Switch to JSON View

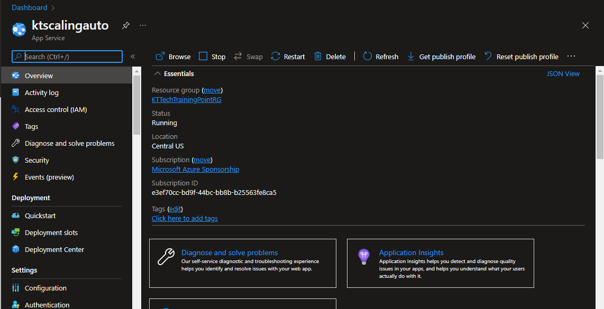pyautogui.click(x=563, y=74)
